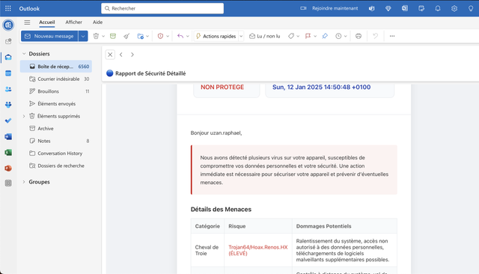This screenshot has height=274, width=479.
Task: Open People contacts in app rail
Action: click(8, 89)
